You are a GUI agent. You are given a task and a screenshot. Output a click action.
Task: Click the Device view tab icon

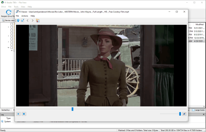tap(3, 20)
